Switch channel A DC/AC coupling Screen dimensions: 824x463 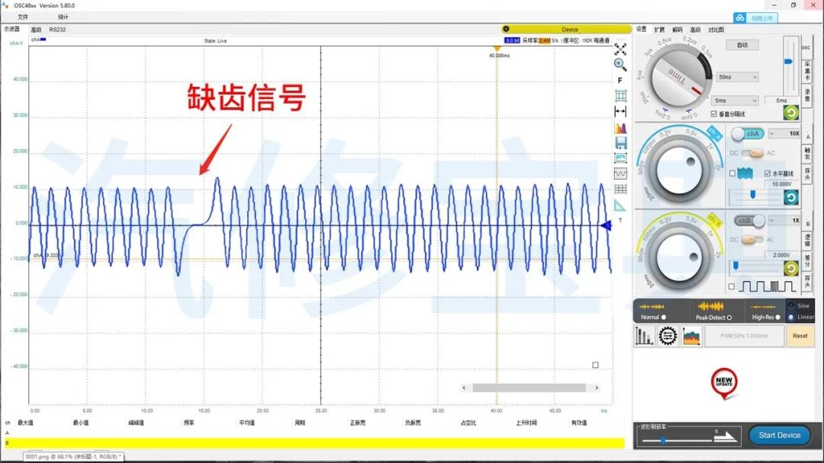752,153
